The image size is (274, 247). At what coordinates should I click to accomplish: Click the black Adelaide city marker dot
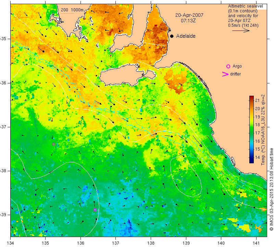point(172,36)
